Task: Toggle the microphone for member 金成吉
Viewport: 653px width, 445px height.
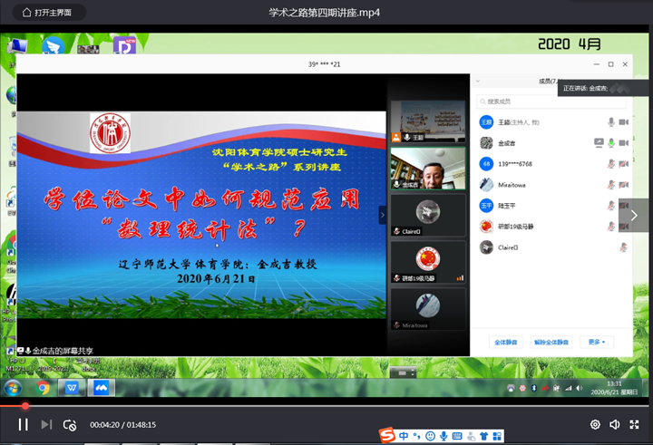Action: coord(611,142)
